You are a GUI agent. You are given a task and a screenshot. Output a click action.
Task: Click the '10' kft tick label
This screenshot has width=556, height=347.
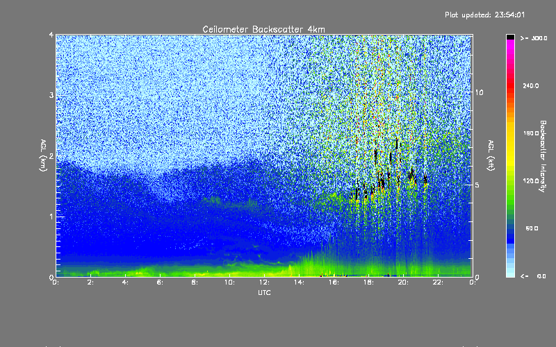click(479, 92)
